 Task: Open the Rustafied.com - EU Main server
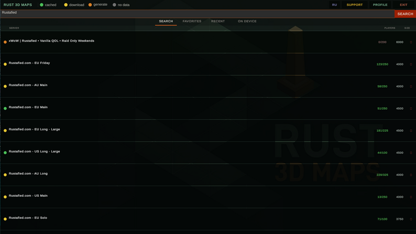pos(28,108)
